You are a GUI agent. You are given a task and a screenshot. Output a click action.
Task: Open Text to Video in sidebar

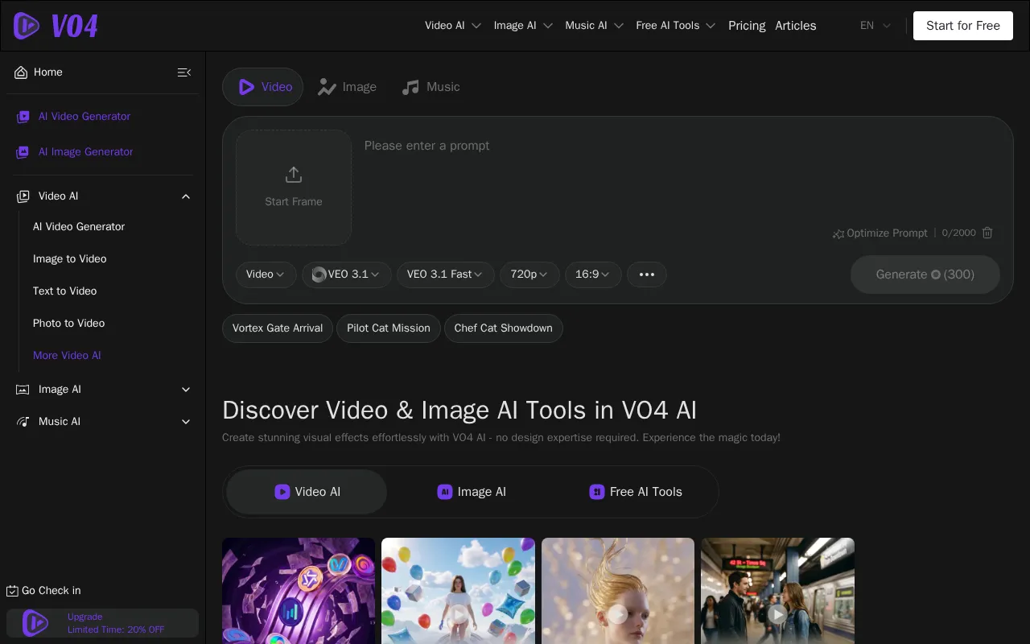pos(65,291)
